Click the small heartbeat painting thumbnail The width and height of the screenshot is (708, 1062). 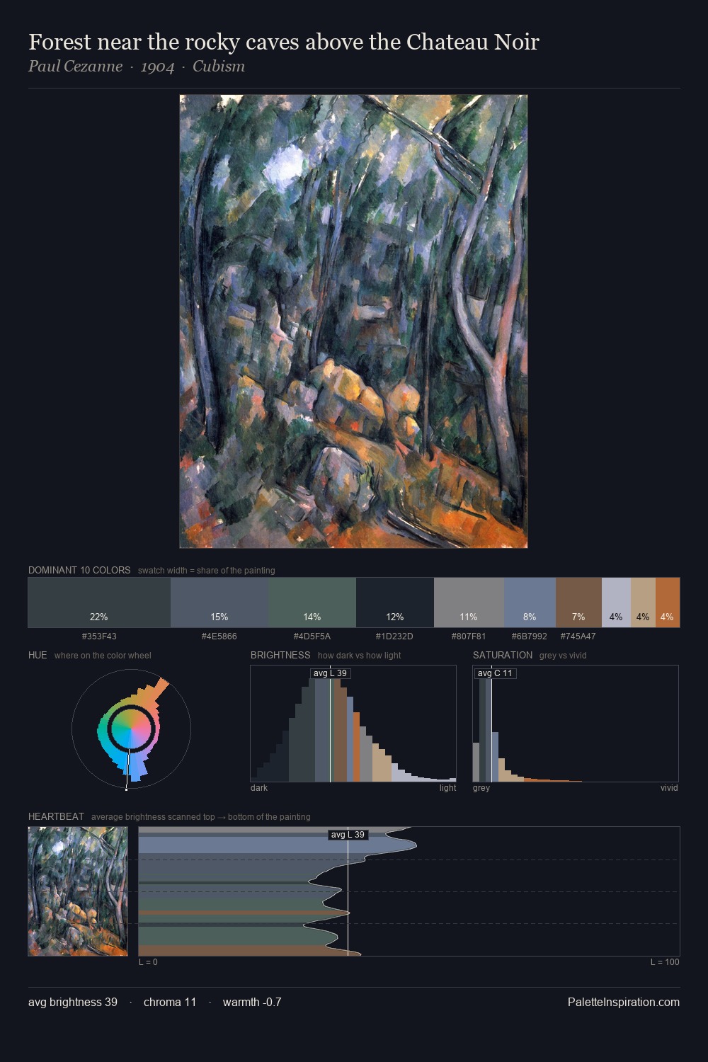point(78,891)
